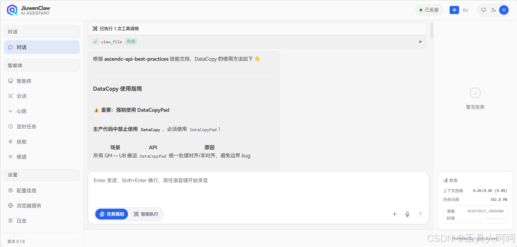Click the Powered by openJiuwen link
517x247 pixels.
coord(475,238)
